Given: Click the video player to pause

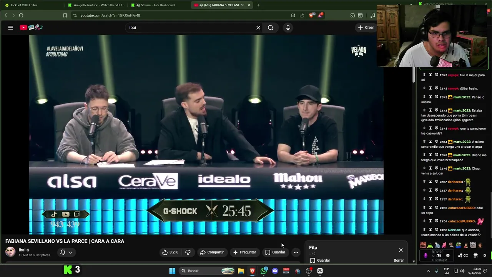Looking at the screenshot, I should point(206,135).
